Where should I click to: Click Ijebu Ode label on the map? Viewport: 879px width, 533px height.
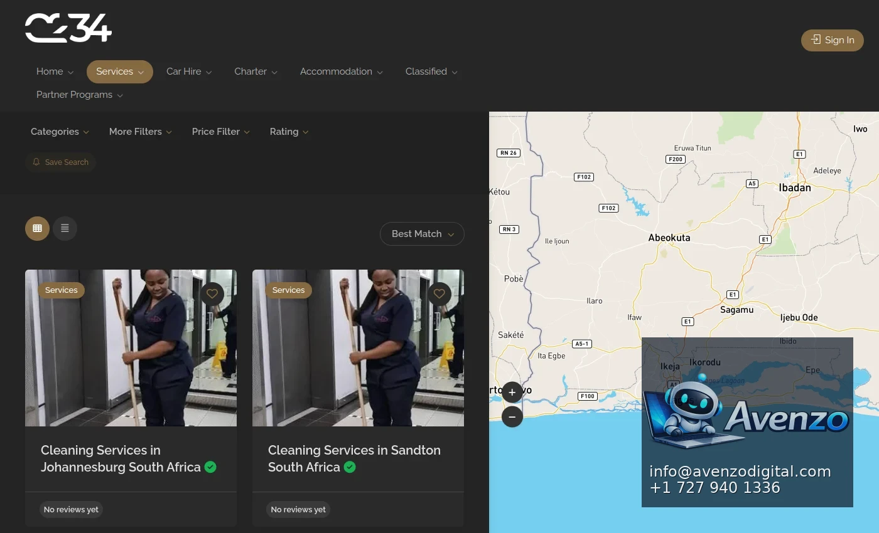[x=799, y=317]
